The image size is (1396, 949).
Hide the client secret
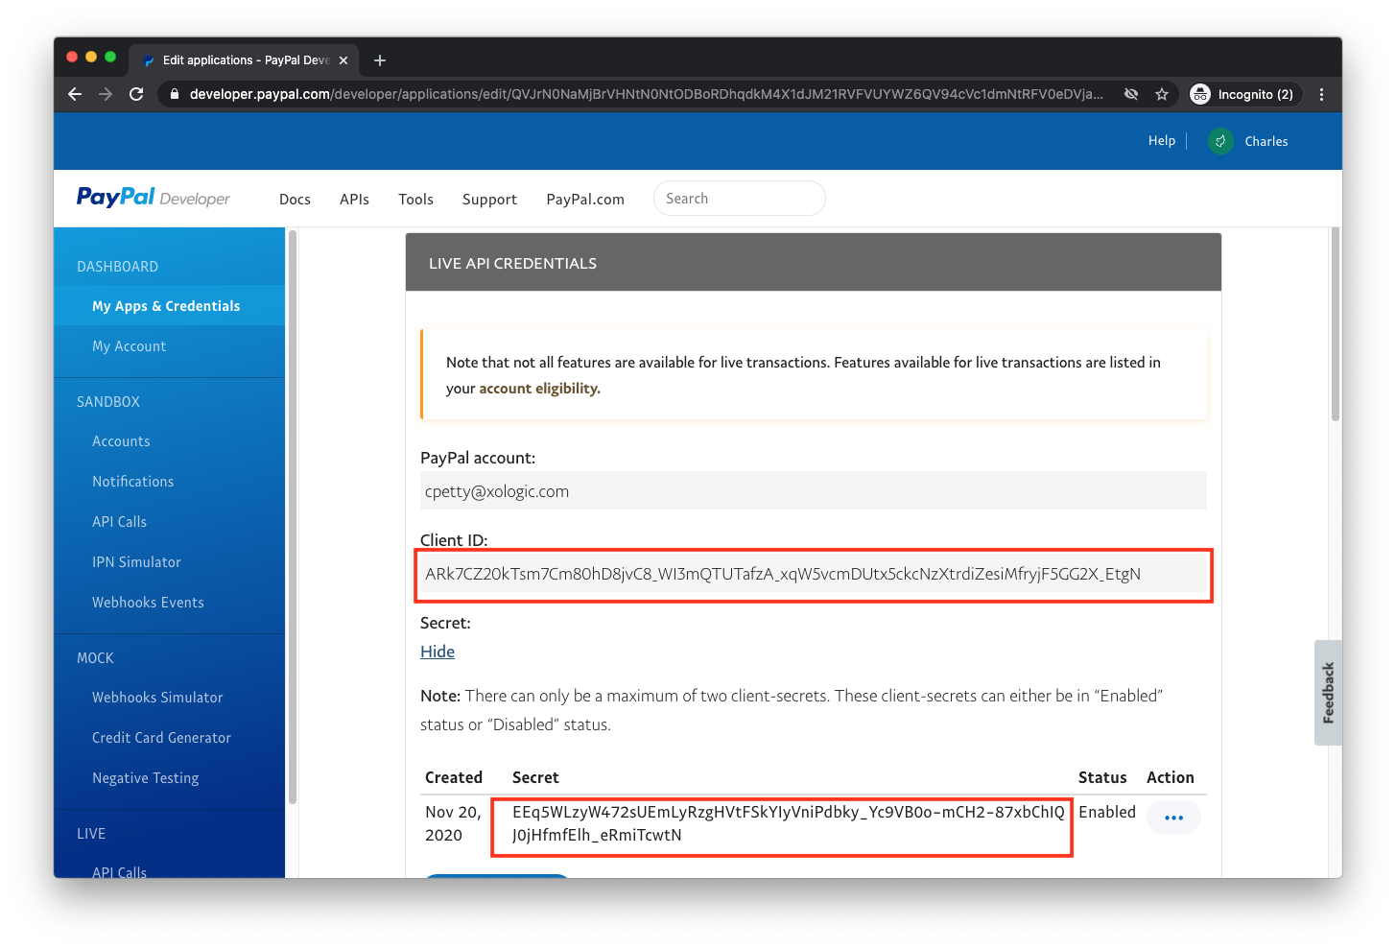click(x=438, y=652)
